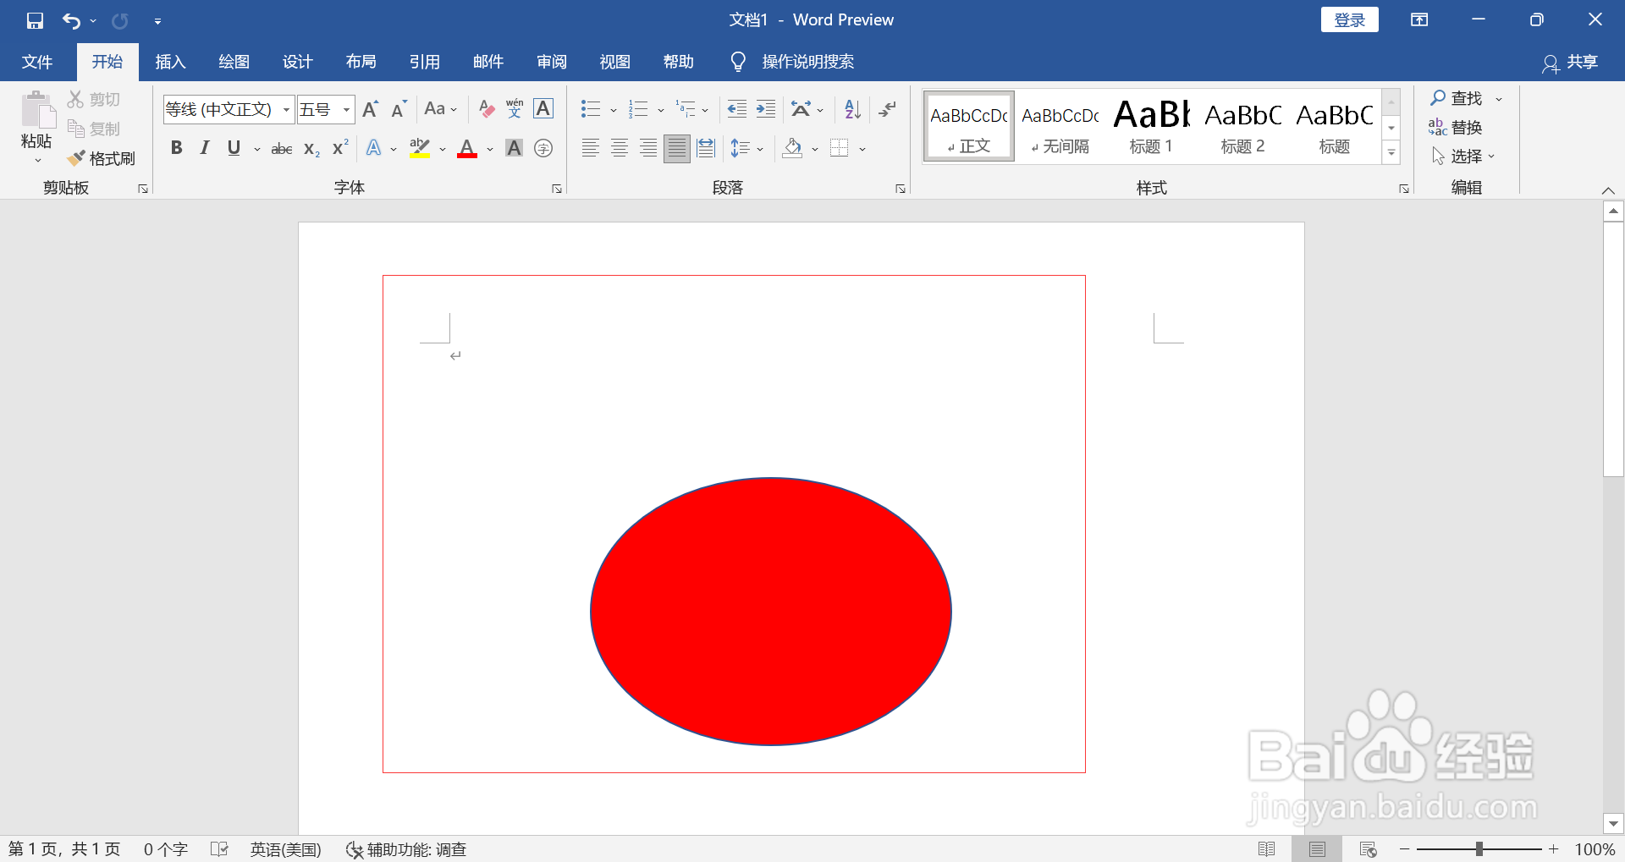The width and height of the screenshot is (1625, 862).
Task: Click the 登录 sign-in button
Action: coord(1349,20)
